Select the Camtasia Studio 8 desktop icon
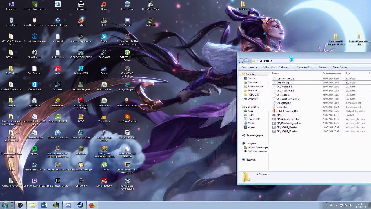The image size is (371, 209). pos(58,118)
